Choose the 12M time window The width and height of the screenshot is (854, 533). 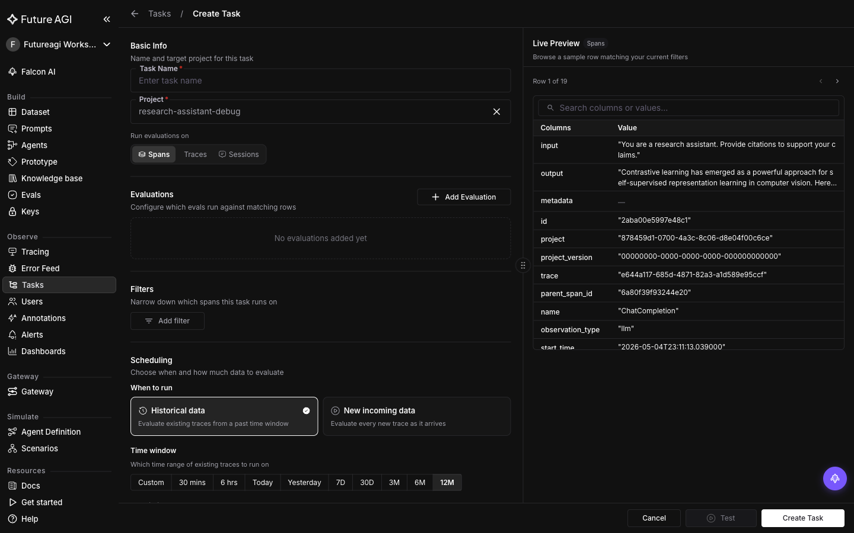(447, 483)
